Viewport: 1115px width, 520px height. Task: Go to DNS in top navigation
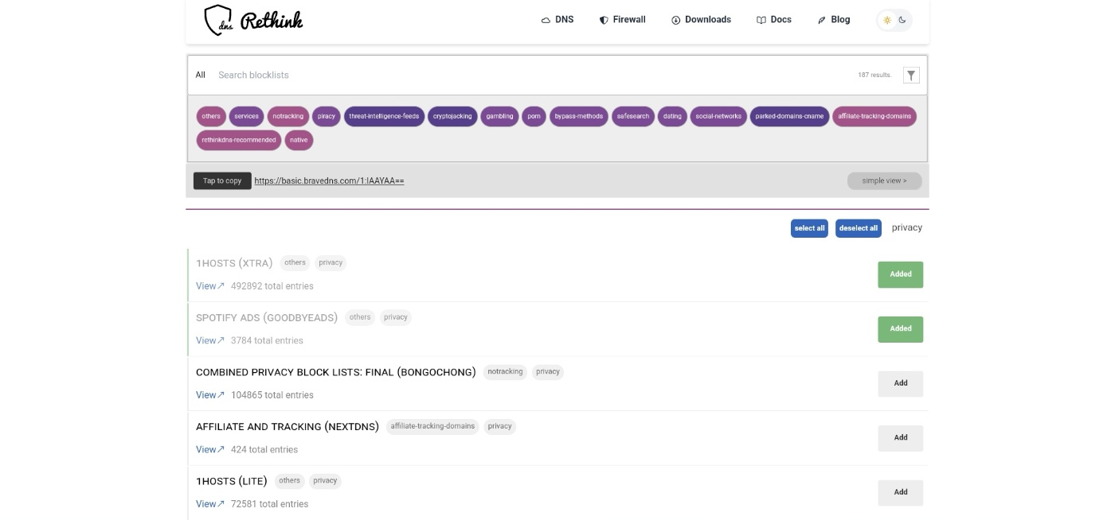click(x=557, y=20)
